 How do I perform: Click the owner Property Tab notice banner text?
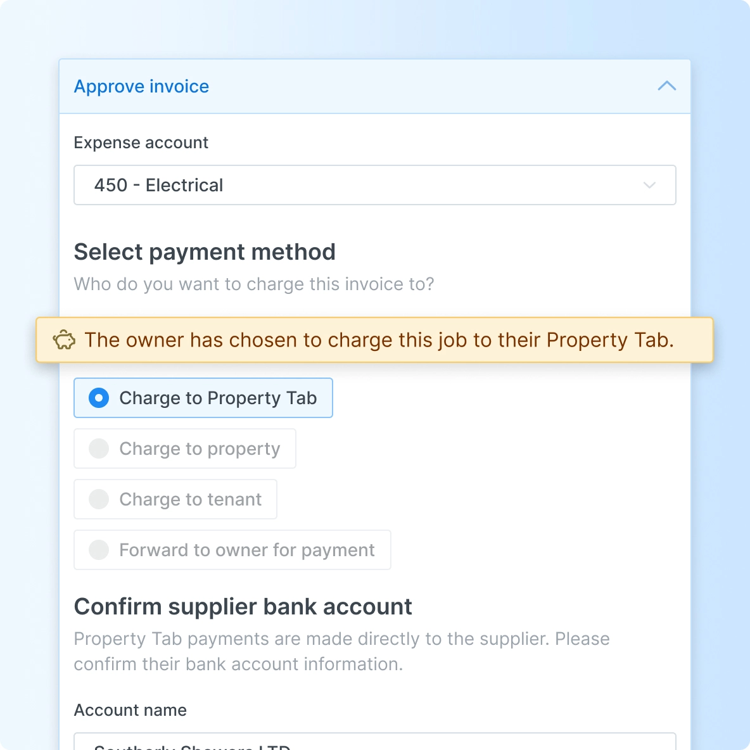point(379,340)
